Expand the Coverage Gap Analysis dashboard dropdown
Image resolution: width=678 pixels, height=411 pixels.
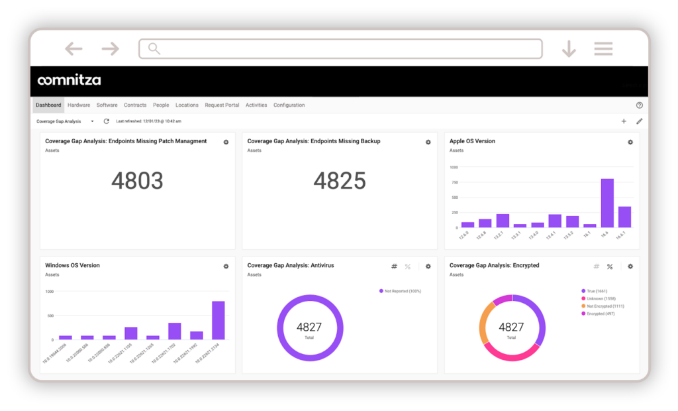(92, 121)
